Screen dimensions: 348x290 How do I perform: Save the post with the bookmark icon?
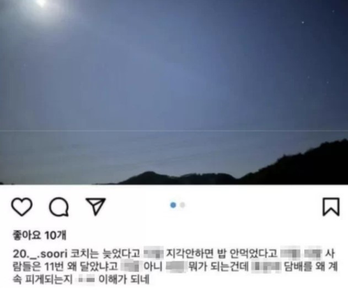click(331, 207)
